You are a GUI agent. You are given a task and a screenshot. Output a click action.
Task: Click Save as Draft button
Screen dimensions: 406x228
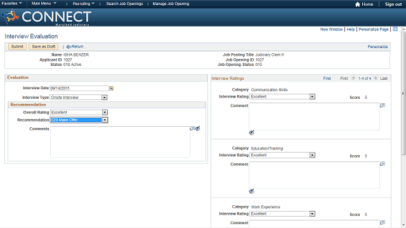pos(44,46)
